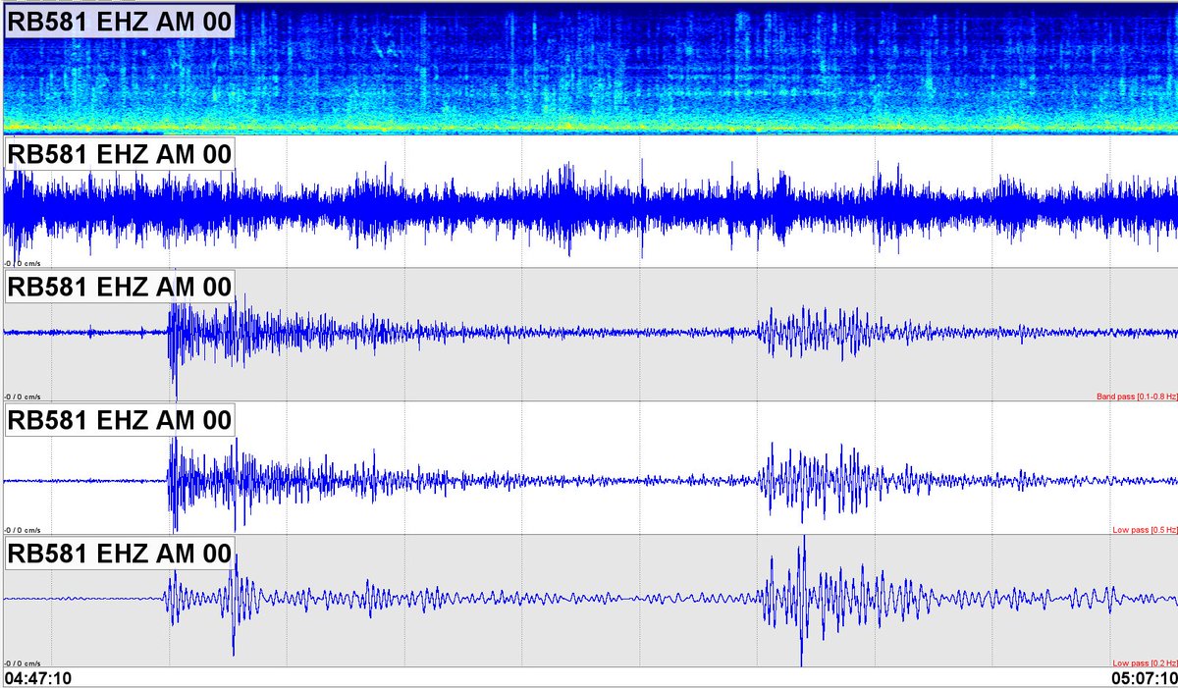1178x688 pixels.
Task: Select the RB581 EHZ label on the Low pass 0.5 Hz panel
Action: tap(121, 420)
